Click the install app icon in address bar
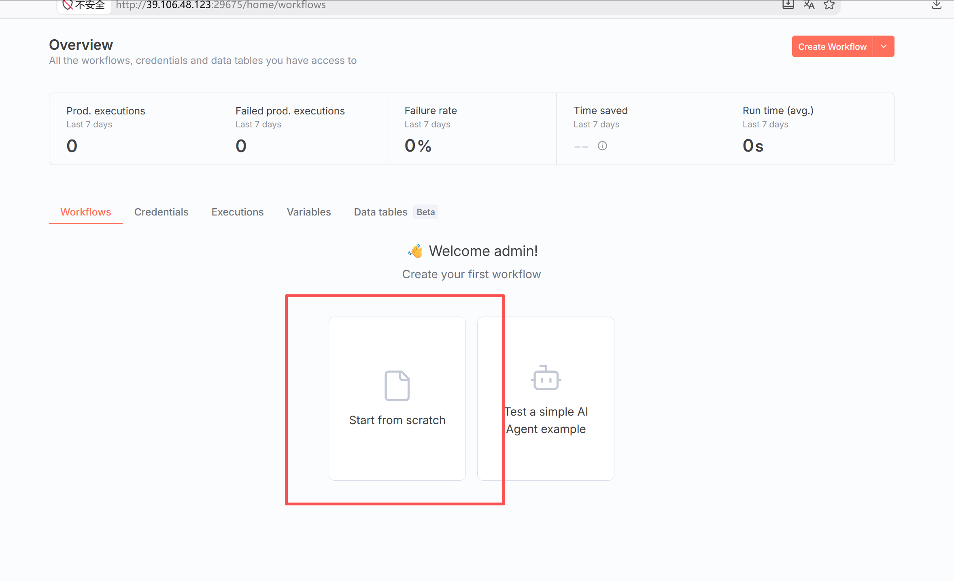954x581 pixels. point(788,5)
